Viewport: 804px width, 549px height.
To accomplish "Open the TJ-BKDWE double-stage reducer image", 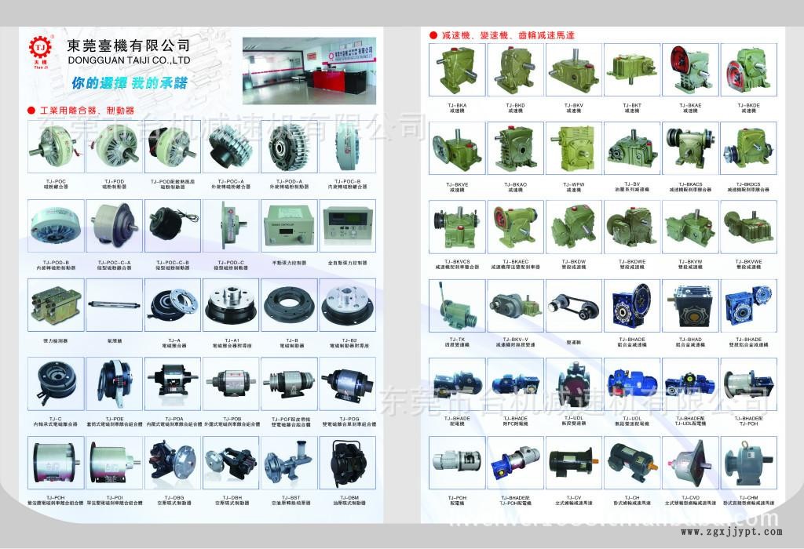I will 632,227.
